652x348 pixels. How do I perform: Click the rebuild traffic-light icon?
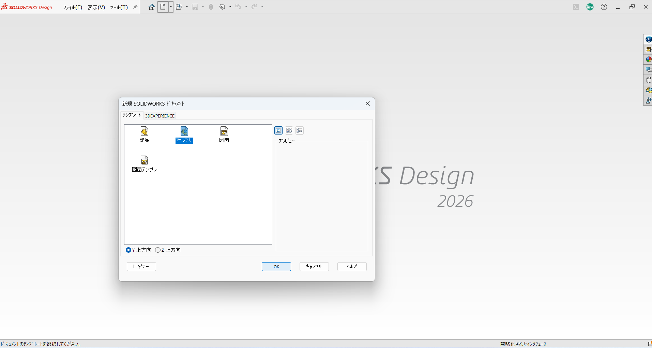coord(211,7)
